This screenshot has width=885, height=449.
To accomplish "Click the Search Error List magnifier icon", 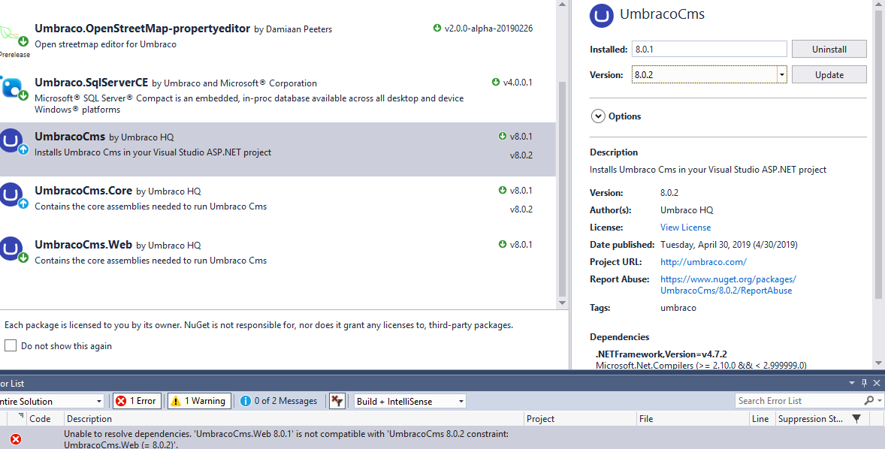I will (x=868, y=400).
